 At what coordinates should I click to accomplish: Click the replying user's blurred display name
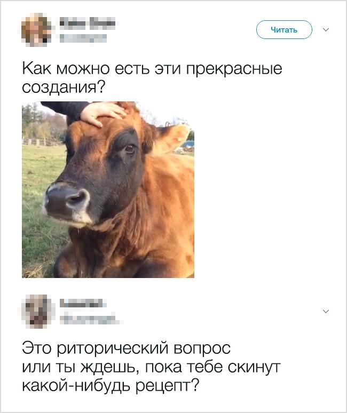pyautogui.click(x=83, y=304)
